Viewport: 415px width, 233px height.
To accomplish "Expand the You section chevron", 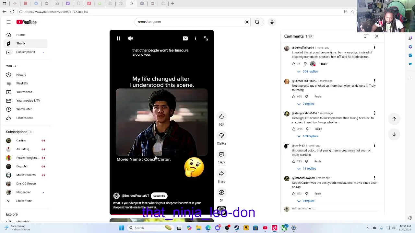I will (x=15, y=66).
